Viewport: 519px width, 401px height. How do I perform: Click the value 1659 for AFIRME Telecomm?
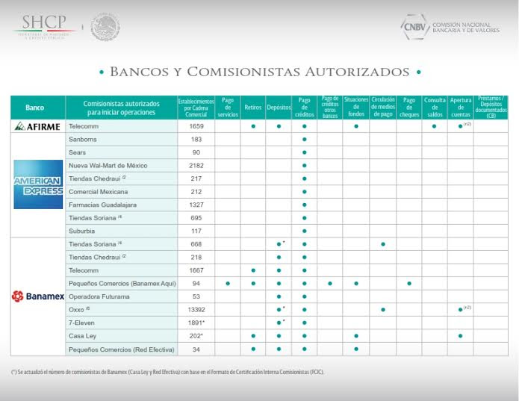(x=196, y=126)
